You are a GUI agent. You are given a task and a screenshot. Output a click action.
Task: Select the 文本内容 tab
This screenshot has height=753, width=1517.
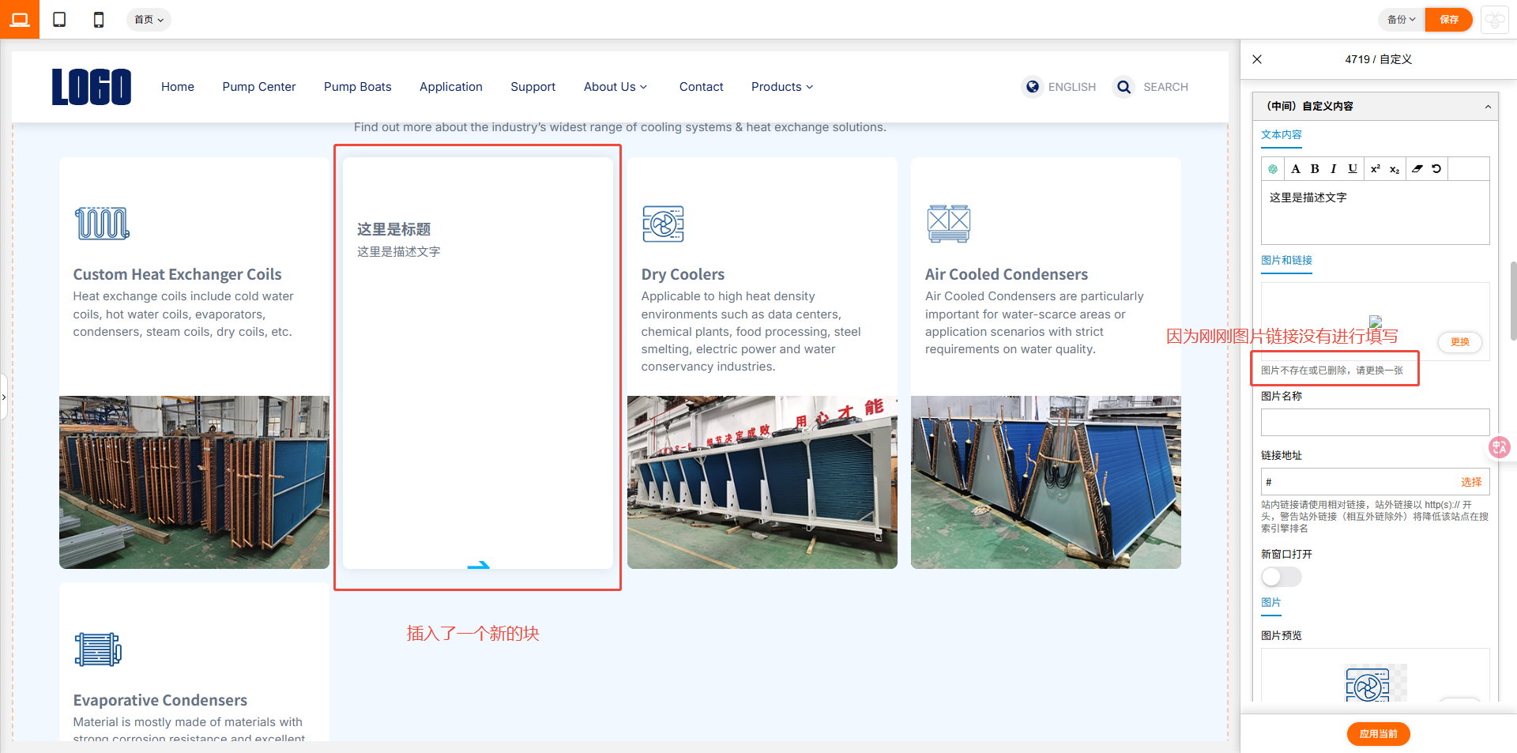[x=1281, y=135]
